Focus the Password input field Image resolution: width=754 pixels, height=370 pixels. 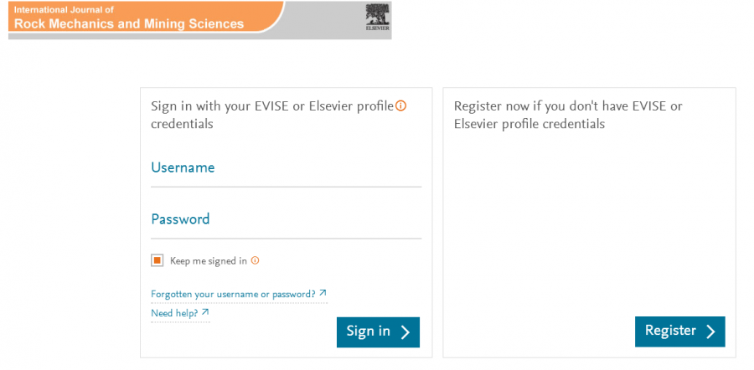tap(285, 220)
